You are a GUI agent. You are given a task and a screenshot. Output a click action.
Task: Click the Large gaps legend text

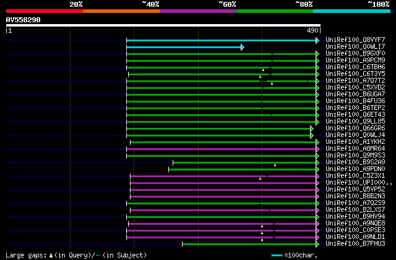[x=76, y=255]
